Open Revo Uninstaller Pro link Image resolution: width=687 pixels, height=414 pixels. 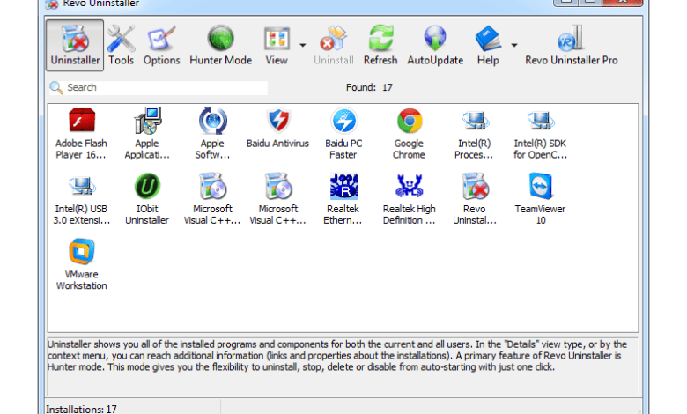pos(572,45)
